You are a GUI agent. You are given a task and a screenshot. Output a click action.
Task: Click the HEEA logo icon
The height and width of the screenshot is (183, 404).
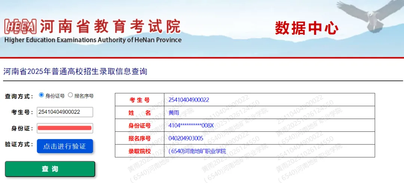click(21, 26)
